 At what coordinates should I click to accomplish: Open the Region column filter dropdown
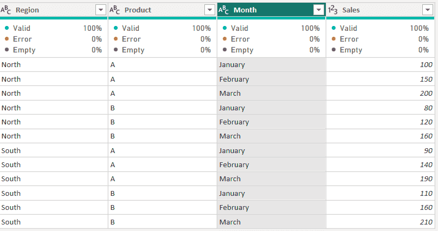[x=101, y=10]
